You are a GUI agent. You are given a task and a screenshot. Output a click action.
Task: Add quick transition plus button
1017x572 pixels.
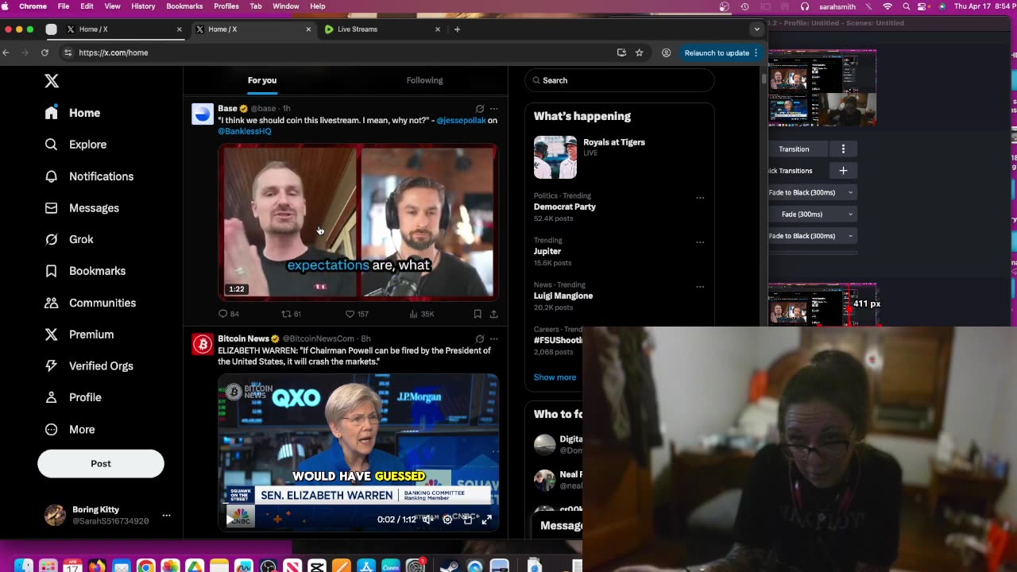(x=843, y=171)
